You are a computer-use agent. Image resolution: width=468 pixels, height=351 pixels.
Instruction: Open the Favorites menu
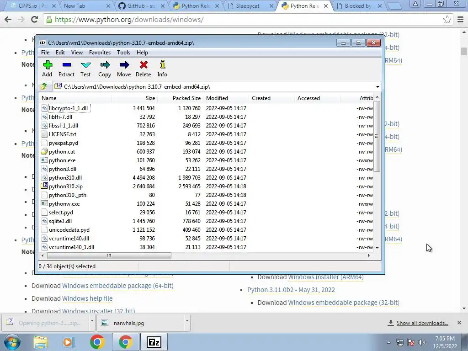[x=100, y=53]
